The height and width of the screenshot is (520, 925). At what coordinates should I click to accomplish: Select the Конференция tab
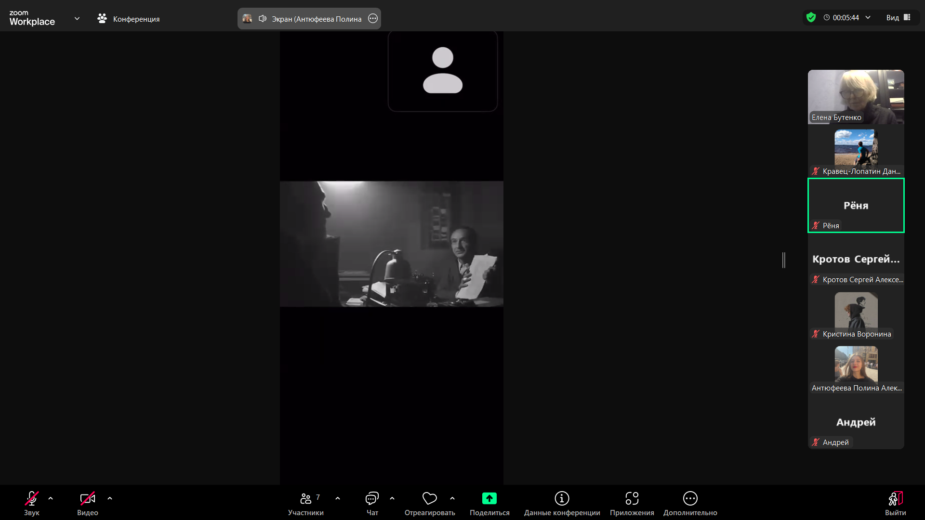128,18
